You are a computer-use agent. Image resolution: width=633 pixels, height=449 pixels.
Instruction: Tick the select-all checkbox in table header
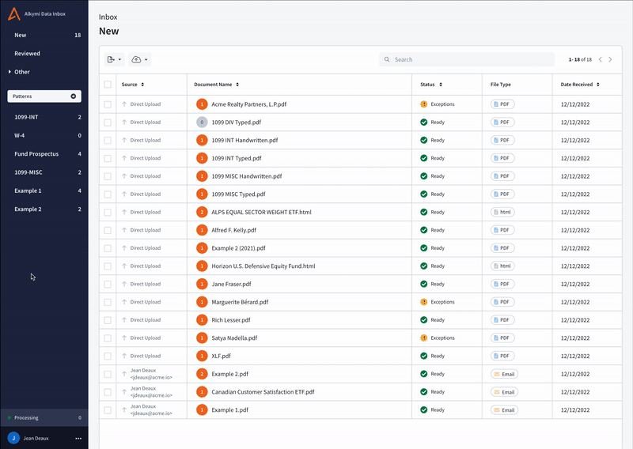pyautogui.click(x=108, y=84)
